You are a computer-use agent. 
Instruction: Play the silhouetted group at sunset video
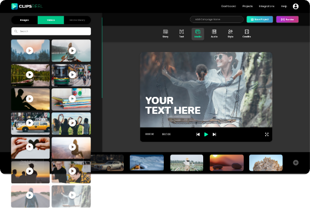click(30, 171)
